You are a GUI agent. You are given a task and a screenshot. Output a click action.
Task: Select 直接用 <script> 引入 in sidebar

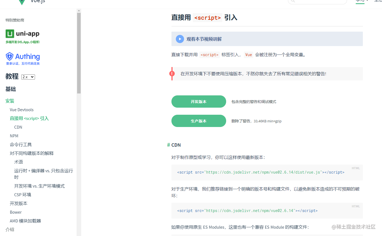29,118
